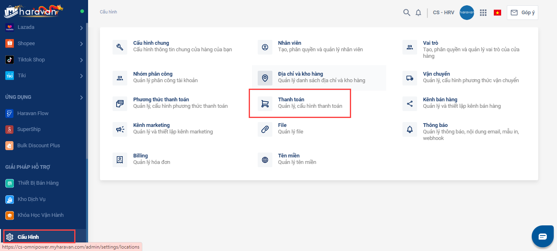Click the share icon for Kênh bán hàng

410,104
